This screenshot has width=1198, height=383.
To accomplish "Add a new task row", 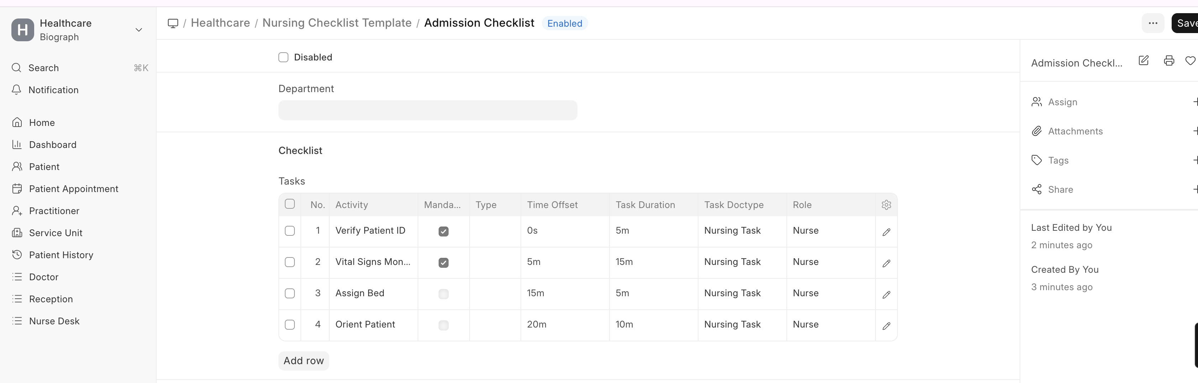I will coord(303,360).
